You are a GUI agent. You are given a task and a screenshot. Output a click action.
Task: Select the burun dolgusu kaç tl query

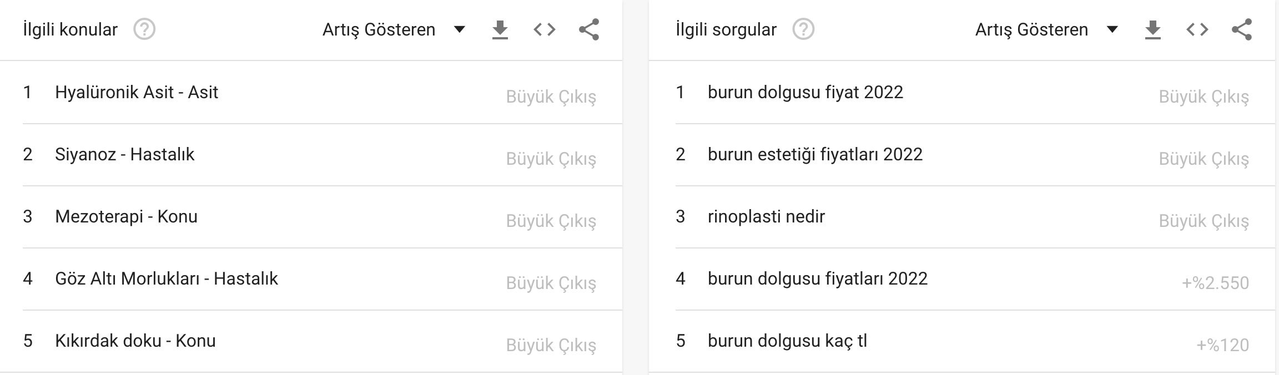point(975,341)
